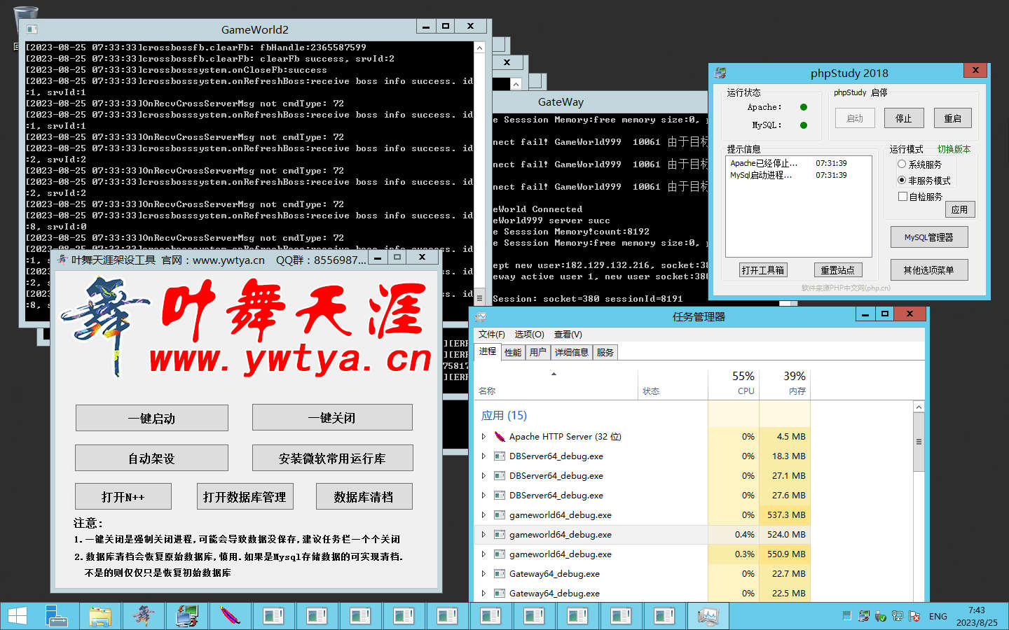
Task: Click the 打开工具箱 button
Action: pos(763,269)
